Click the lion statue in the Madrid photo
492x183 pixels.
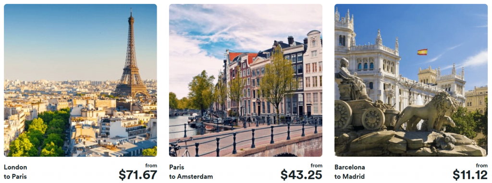pyautogui.click(x=426, y=111)
